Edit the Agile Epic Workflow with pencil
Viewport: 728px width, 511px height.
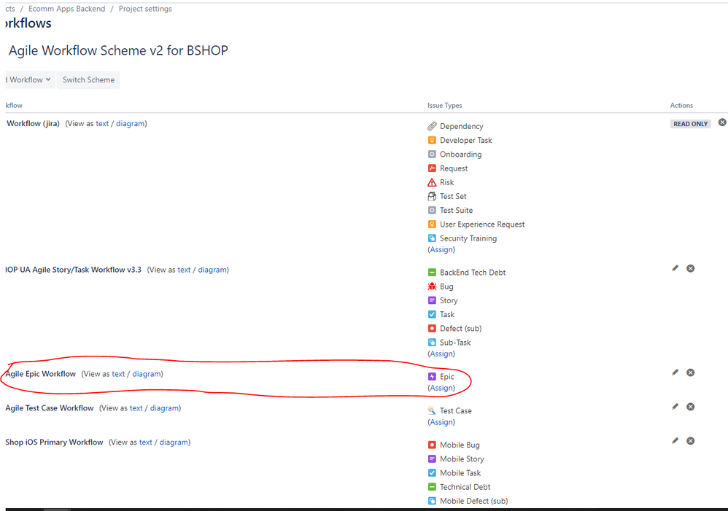pyautogui.click(x=675, y=372)
